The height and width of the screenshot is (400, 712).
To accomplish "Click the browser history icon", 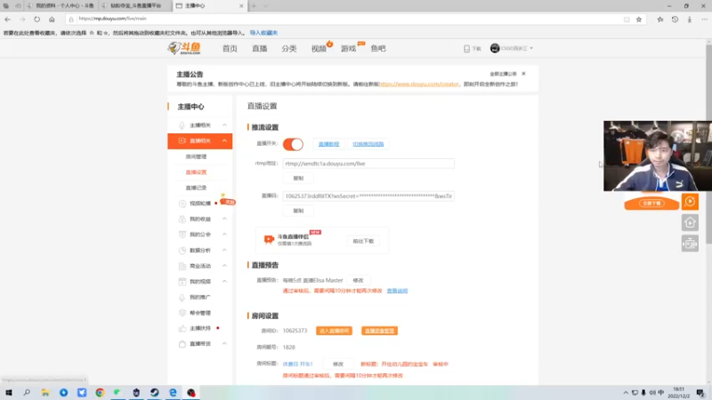I will [675, 19].
